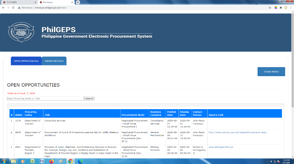Click the taskbar clock and date
Viewport: 294px width, 164px height.
tap(286, 161)
